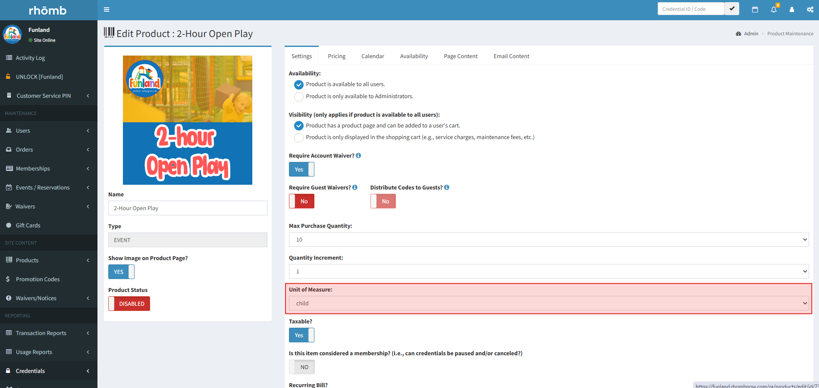Screen dimensions: 819x388
Task: Switch to the Pricing tab
Action: (x=336, y=56)
